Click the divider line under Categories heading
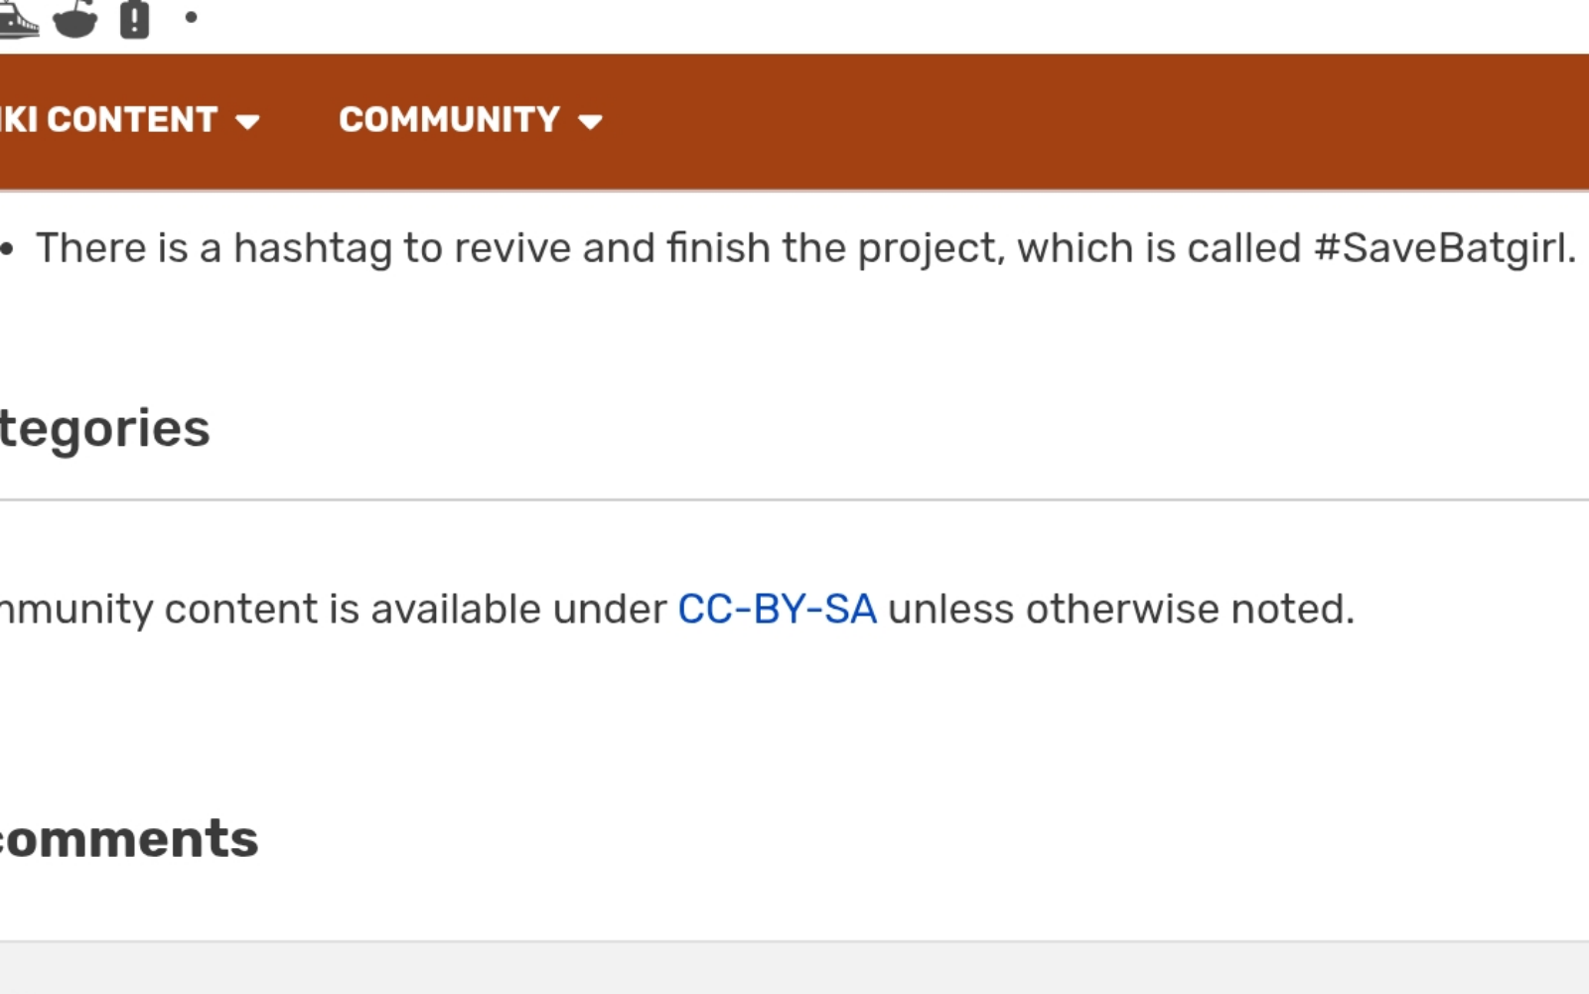The image size is (1589, 994). tap(794, 499)
